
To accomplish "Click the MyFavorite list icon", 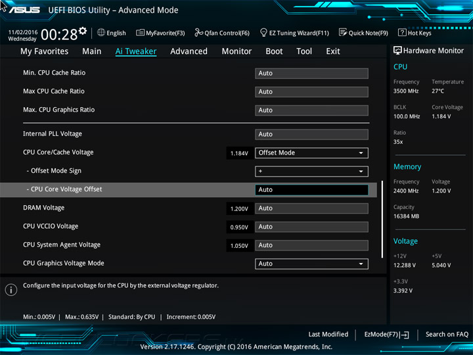I will [140, 32].
